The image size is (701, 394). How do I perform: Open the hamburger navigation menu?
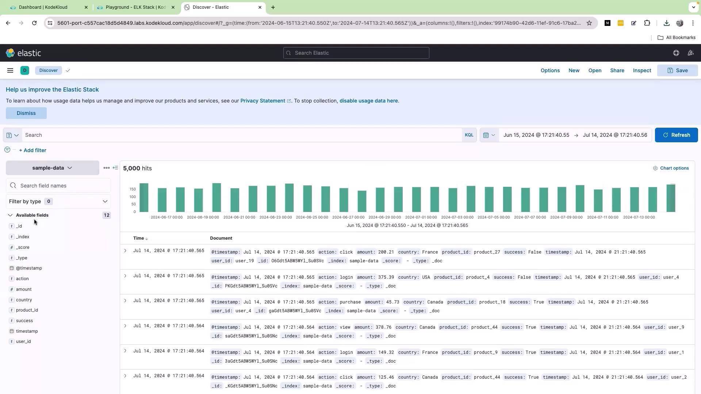(10, 70)
